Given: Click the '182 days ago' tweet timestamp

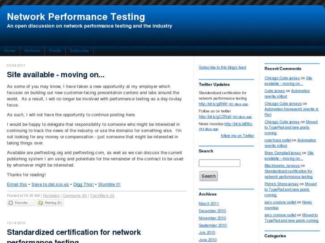Looking at the screenshot, I should point(242,117).
